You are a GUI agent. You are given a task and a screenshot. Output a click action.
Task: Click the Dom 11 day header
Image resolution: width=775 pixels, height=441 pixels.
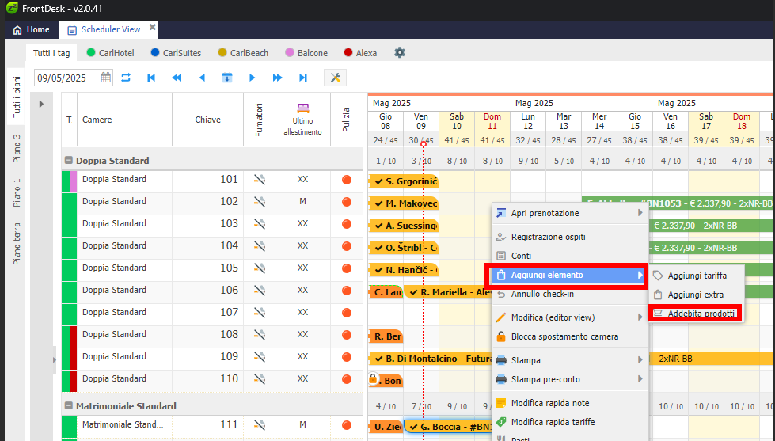click(x=492, y=121)
